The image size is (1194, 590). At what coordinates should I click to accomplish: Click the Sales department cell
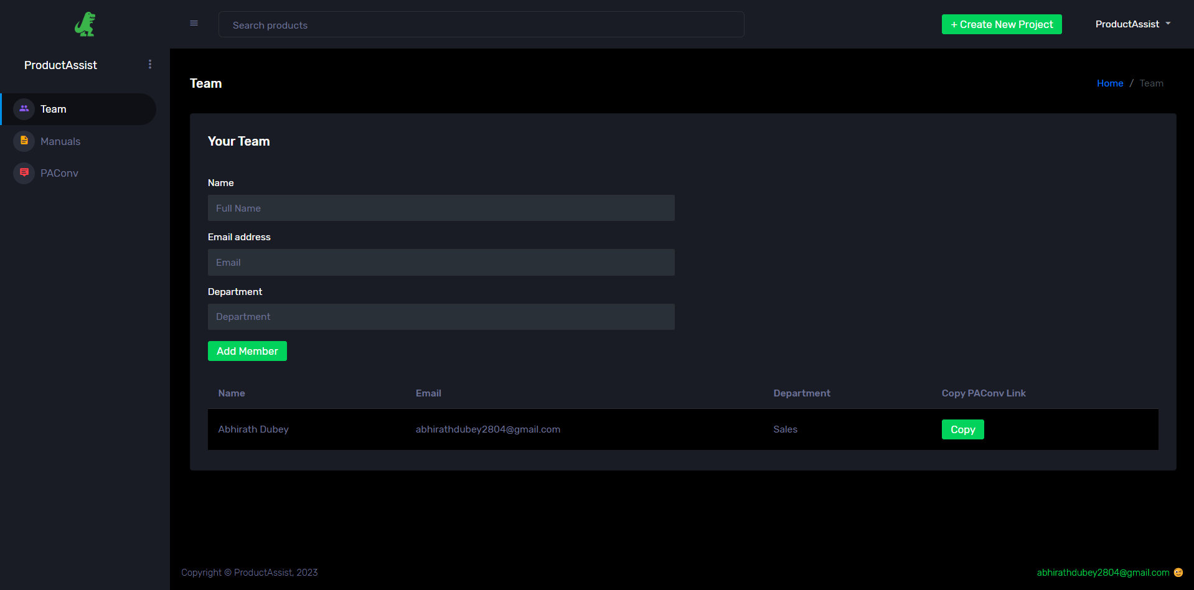click(x=785, y=429)
